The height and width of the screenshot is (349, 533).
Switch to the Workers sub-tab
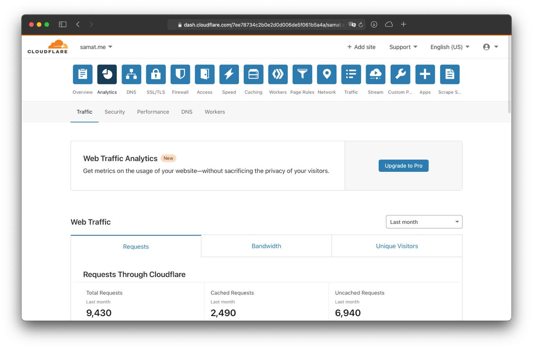point(215,112)
